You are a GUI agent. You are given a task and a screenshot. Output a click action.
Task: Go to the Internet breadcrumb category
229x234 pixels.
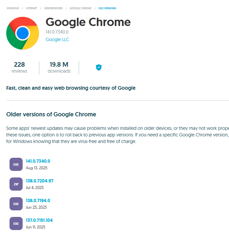point(31,8)
